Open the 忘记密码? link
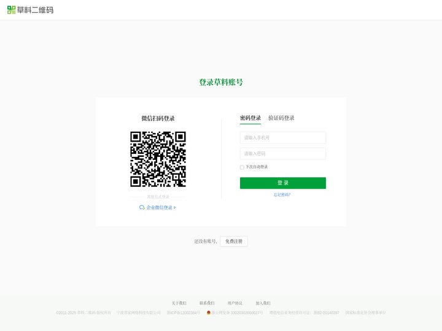Image resolution: width=442 pixels, height=331 pixels. [282, 195]
